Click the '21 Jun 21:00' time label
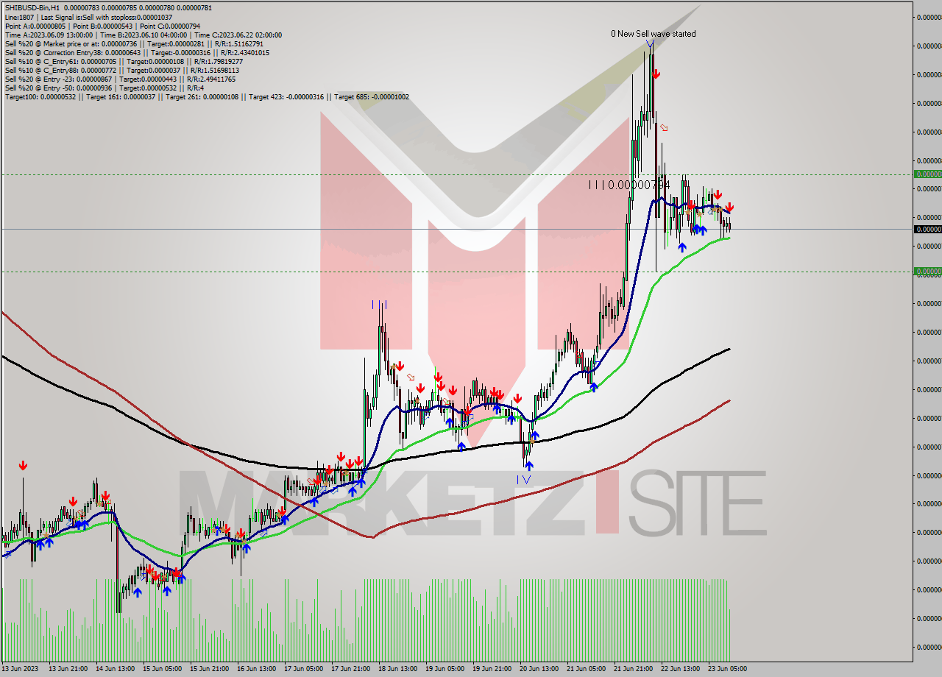The width and height of the screenshot is (942, 677). (x=634, y=669)
